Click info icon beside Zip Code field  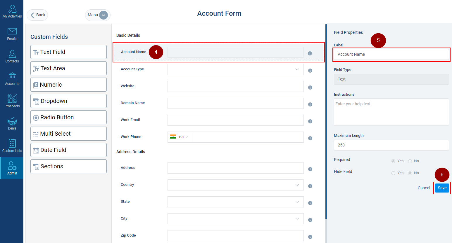click(x=310, y=237)
